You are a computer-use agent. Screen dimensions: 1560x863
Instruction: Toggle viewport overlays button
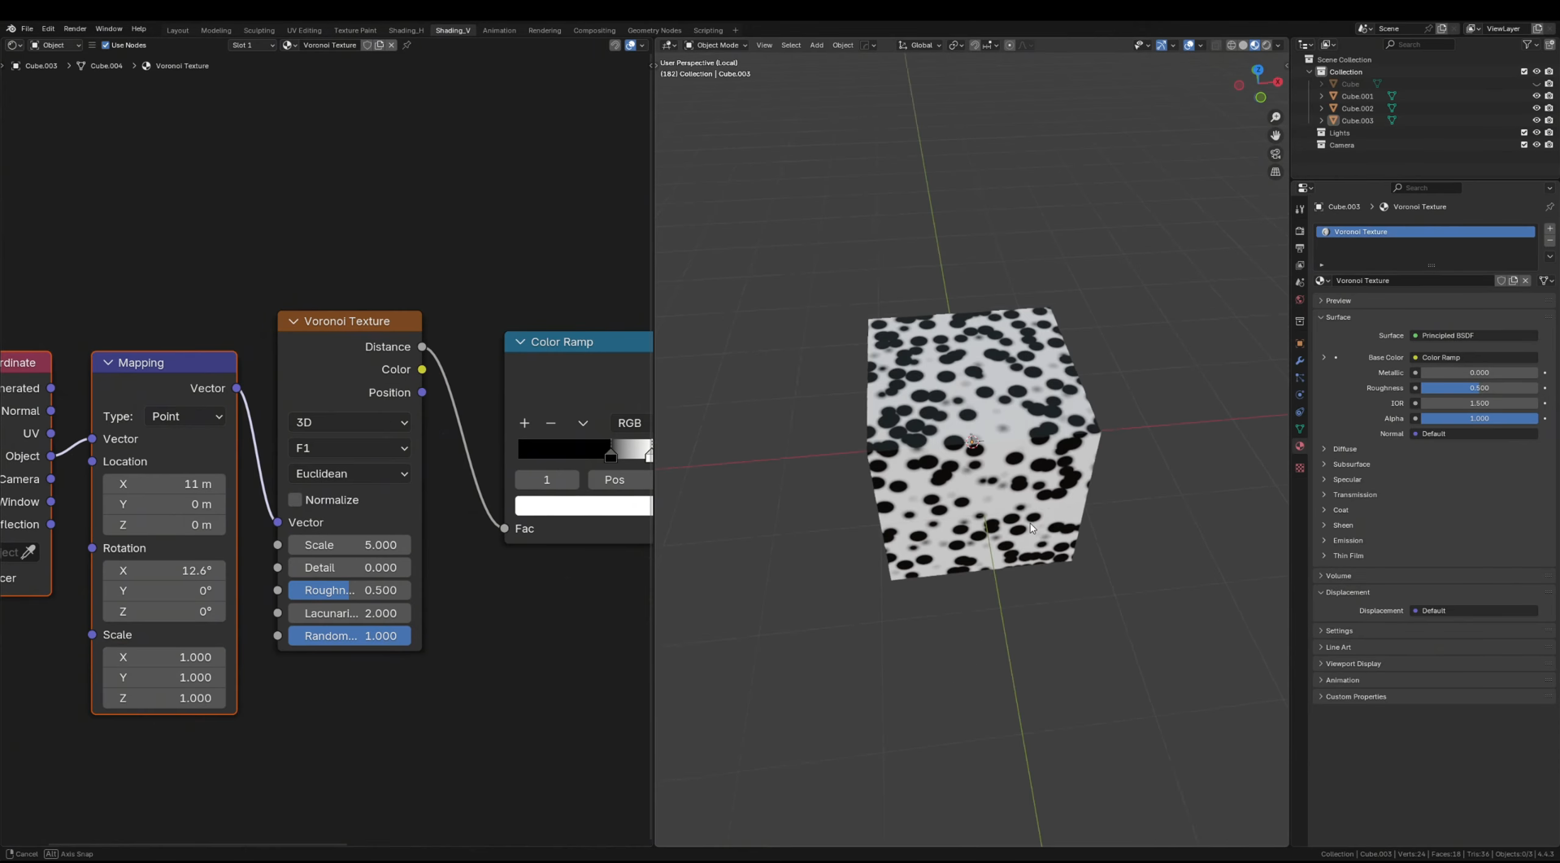(x=1188, y=46)
